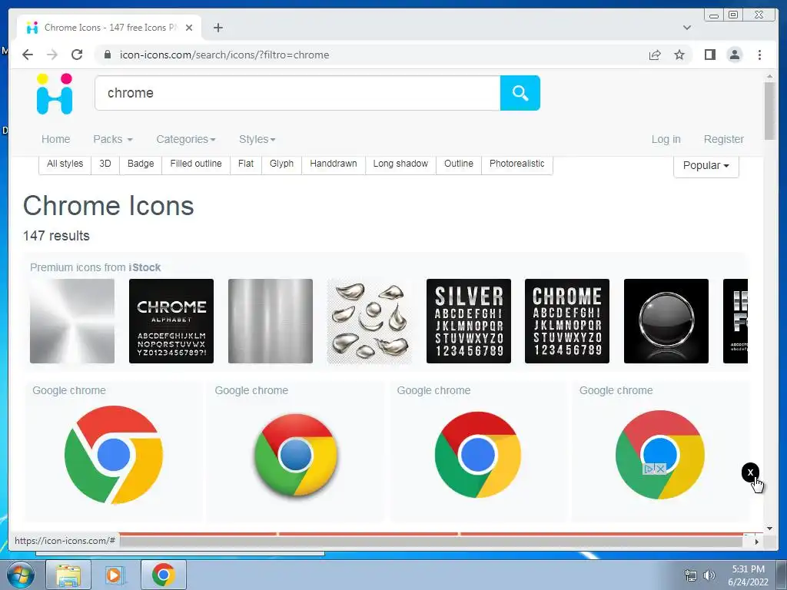Share this page via the share icon
The width and height of the screenshot is (787, 590).
point(655,55)
